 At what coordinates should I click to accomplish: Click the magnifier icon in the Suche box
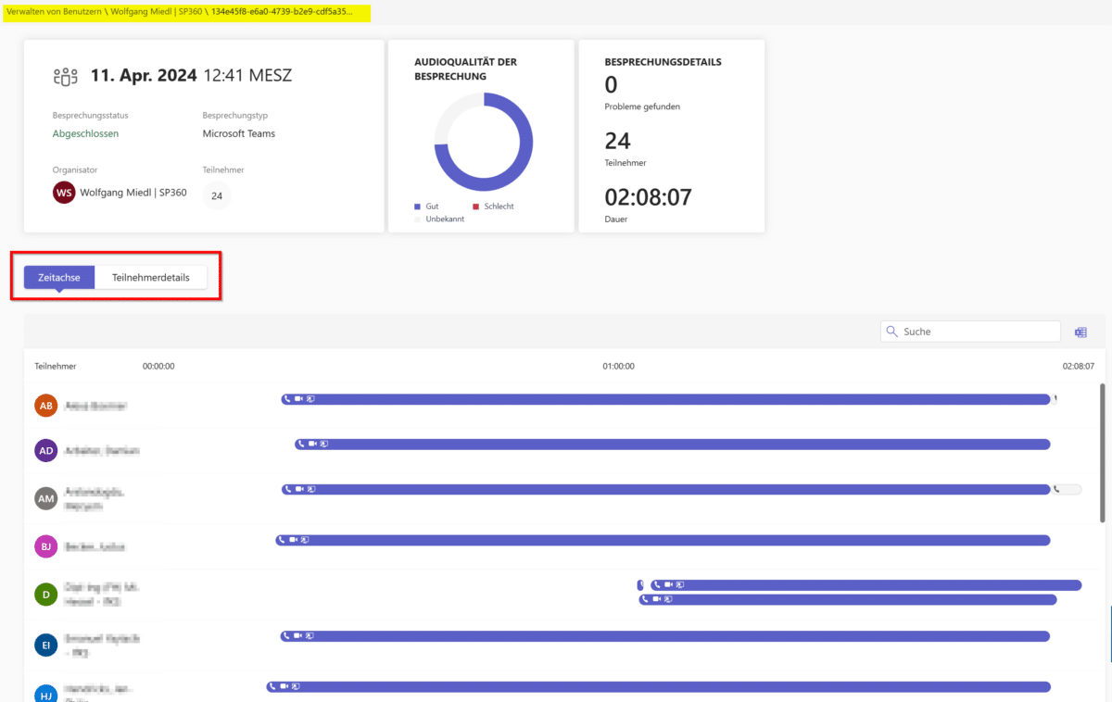(x=891, y=332)
